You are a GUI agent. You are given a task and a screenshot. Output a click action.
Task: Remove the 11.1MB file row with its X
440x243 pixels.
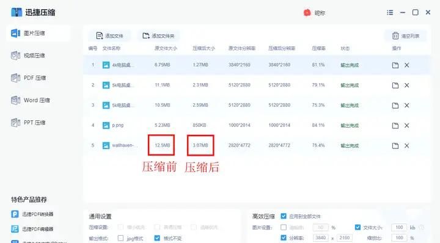(x=406, y=85)
